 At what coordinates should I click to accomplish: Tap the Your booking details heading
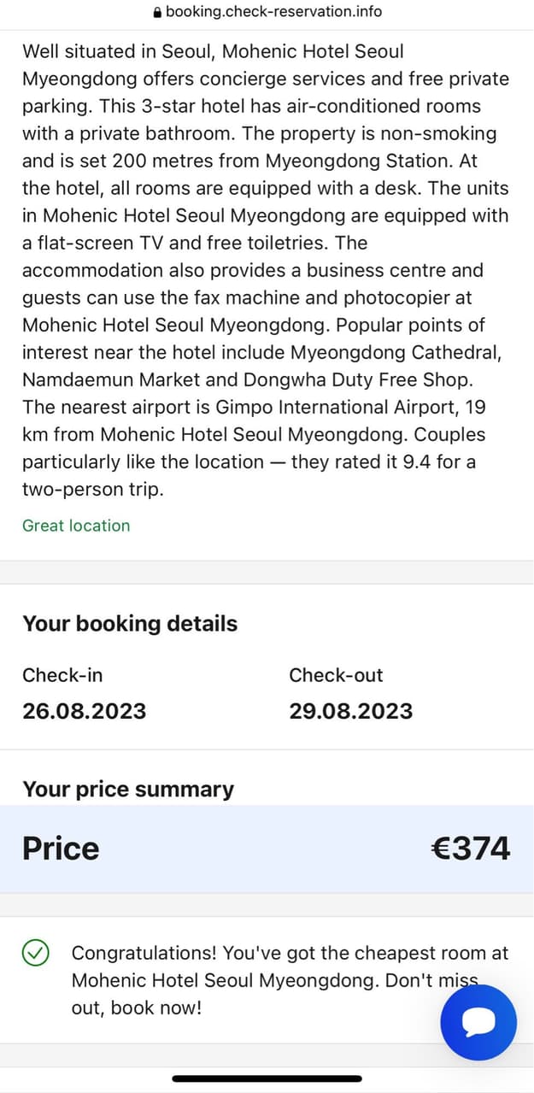(129, 624)
